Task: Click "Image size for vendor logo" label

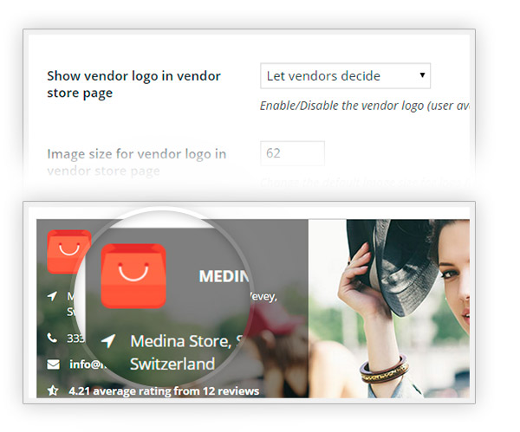Action: (x=136, y=163)
